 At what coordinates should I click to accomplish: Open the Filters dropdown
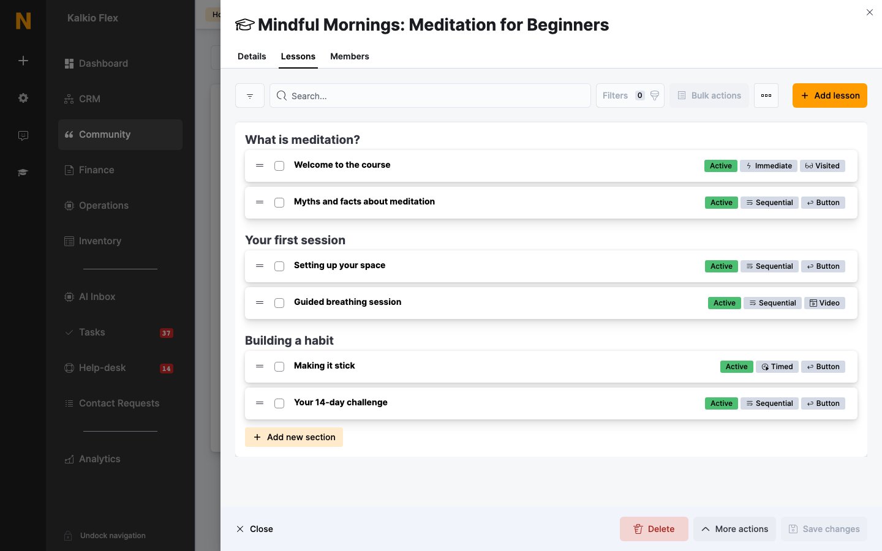pos(630,96)
